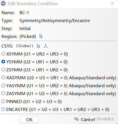Confirm with the OK button
118x124 pixels.
pyautogui.click(x=29, y=119)
